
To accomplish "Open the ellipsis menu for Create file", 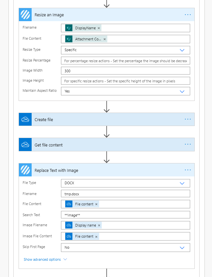I will click(188, 119).
